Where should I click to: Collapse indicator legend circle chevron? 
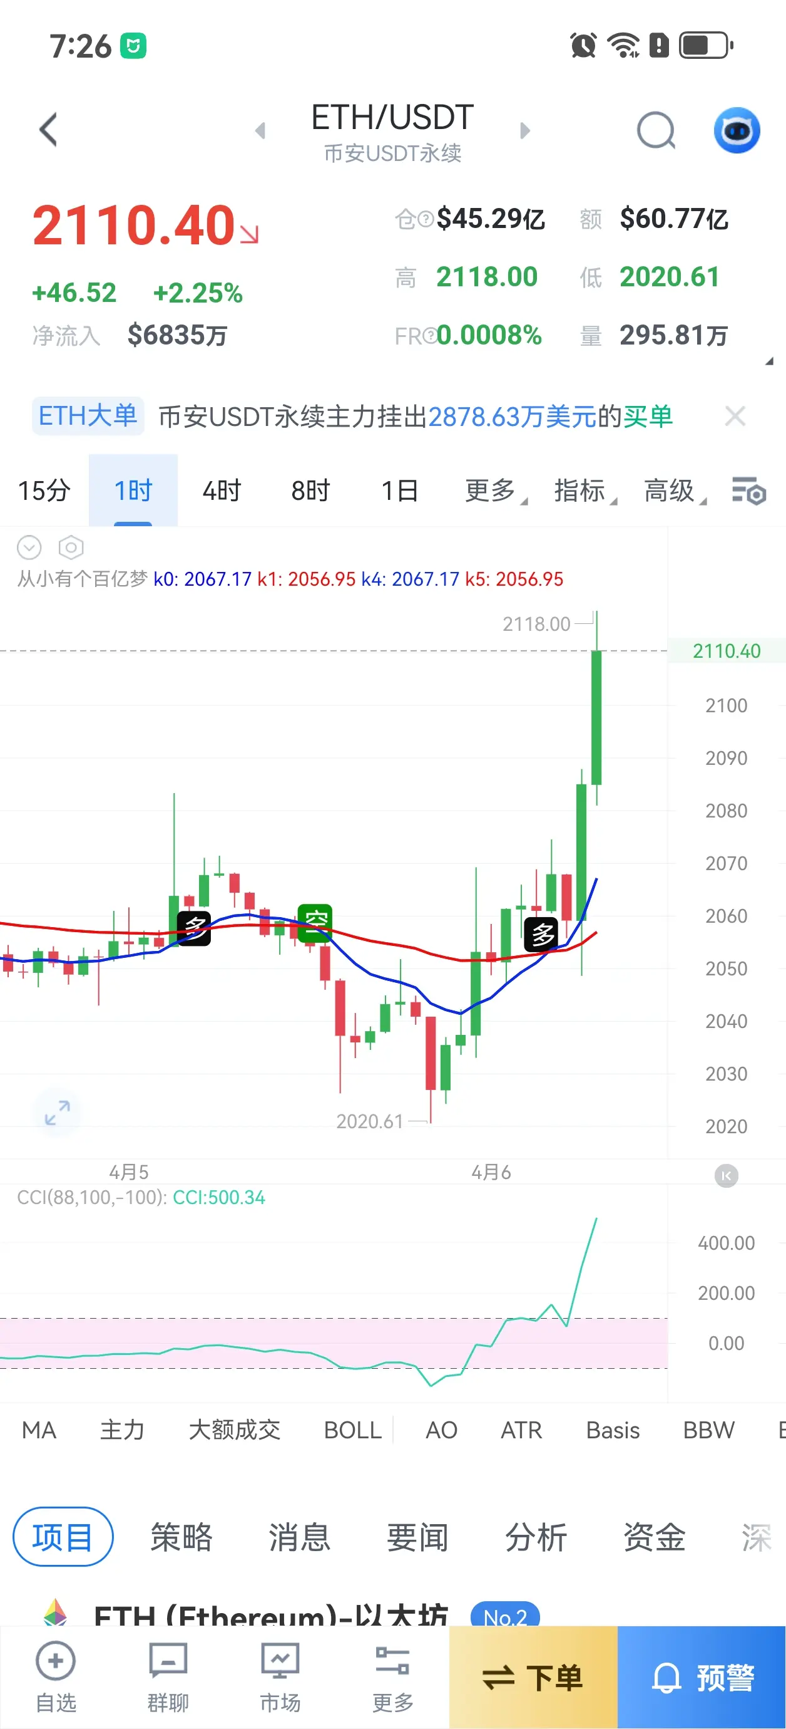point(29,548)
